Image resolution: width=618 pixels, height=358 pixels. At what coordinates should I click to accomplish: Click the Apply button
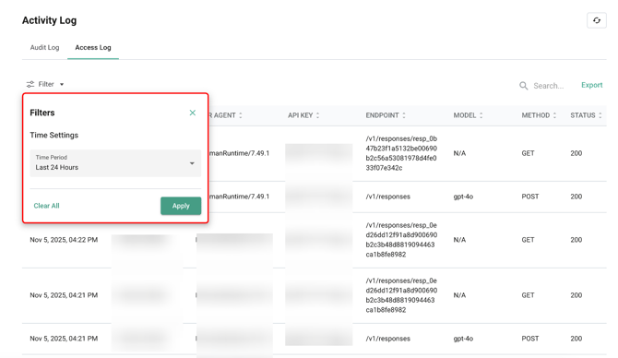181,206
